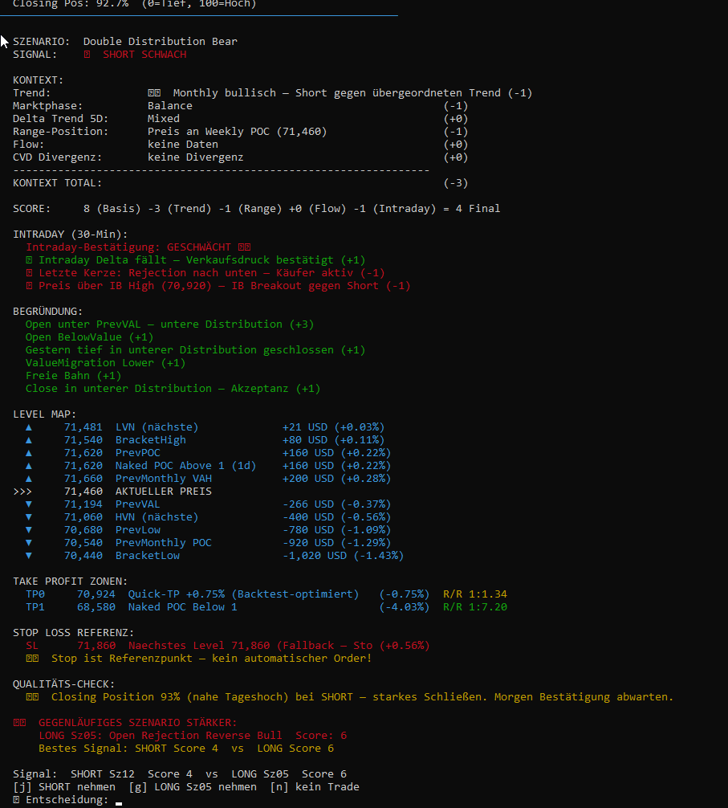Click the 'Double Distribution Bear' scenario text
The height and width of the screenshot is (808, 728).
point(160,42)
